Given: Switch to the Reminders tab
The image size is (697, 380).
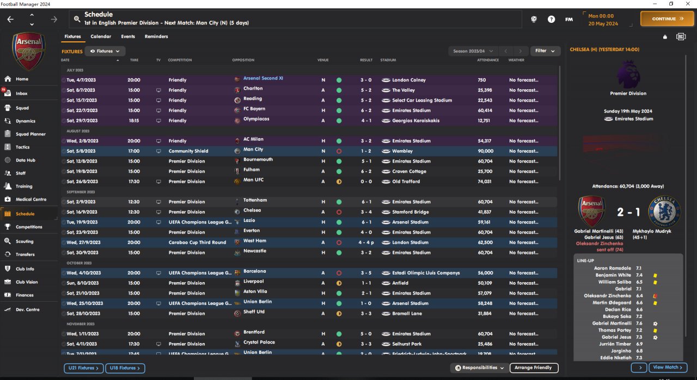Looking at the screenshot, I should tap(156, 36).
